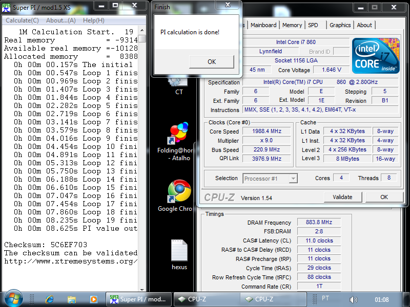Click the Command Rate value 1T
Viewport: 410px width, 307px height.
pyautogui.click(x=319, y=286)
